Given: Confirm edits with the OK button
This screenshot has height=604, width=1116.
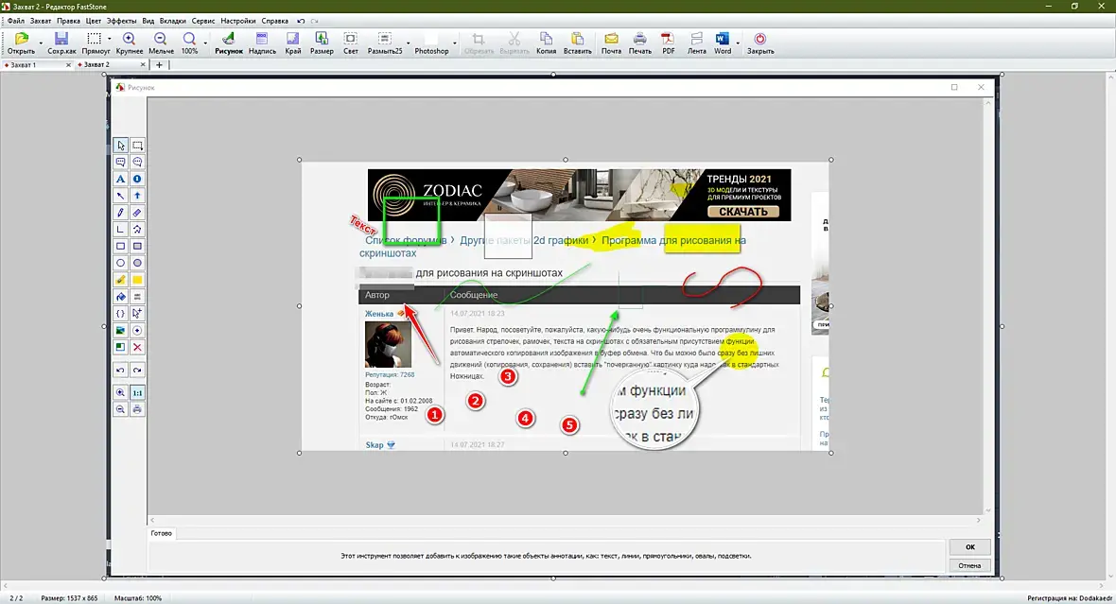Looking at the screenshot, I should pyautogui.click(x=969, y=547).
